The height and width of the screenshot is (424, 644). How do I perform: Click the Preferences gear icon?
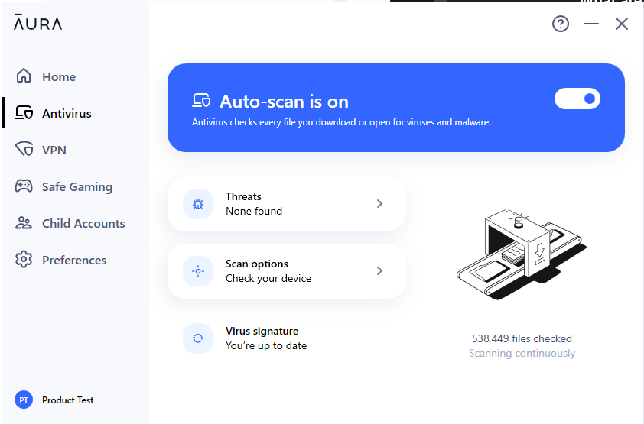coord(24,259)
